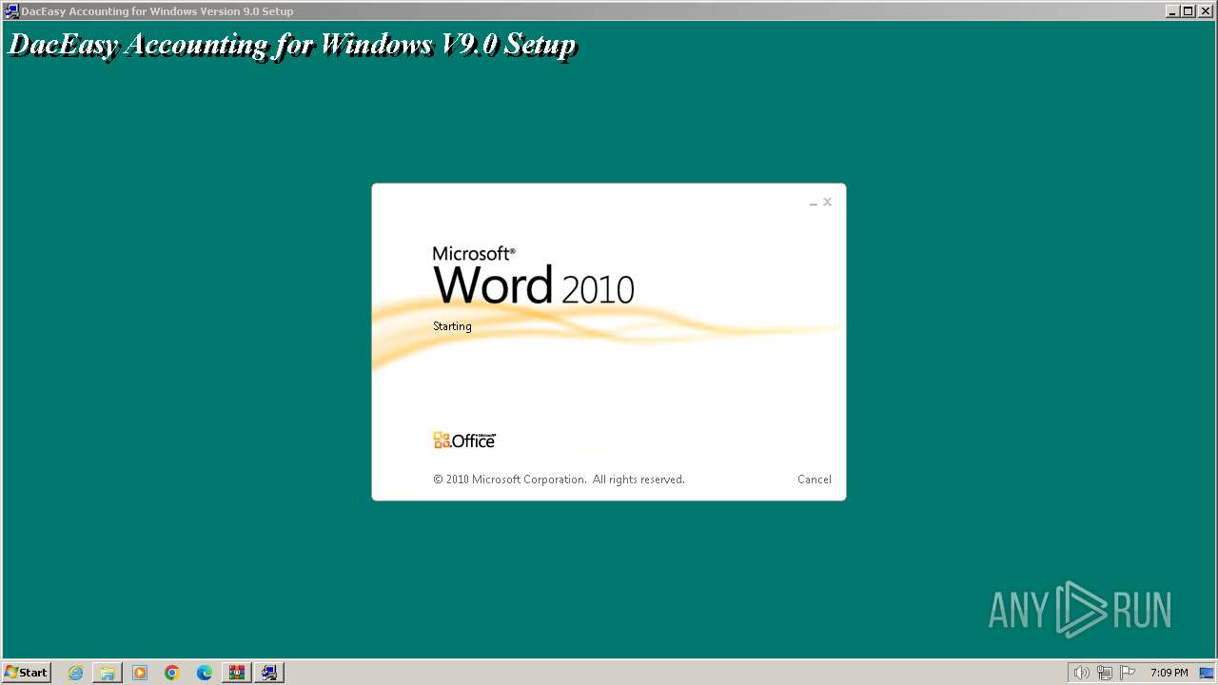1218x685 pixels.
Task: Open the volume speaker tray icon
Action: pyautogui.click(x=1081, y=673)
